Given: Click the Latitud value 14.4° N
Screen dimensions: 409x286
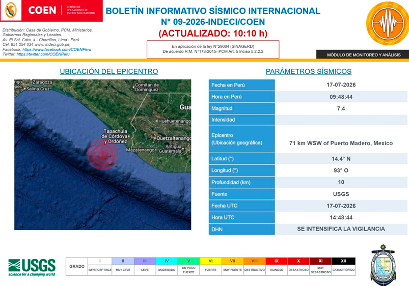Looking at the screenshot, I should tap(341, 159).
